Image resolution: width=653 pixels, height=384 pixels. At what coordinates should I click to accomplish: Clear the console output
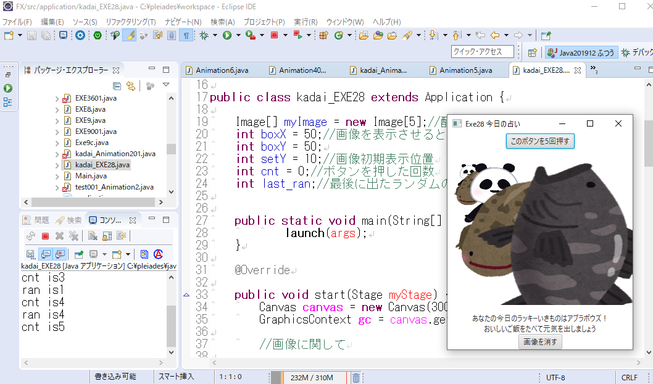click(x=91, y=236)
